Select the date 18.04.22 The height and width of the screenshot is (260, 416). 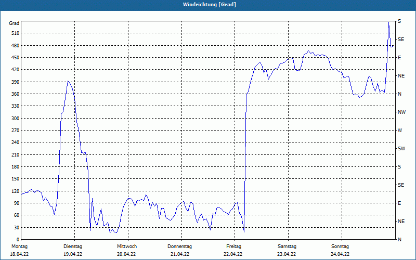click(19, 254)
